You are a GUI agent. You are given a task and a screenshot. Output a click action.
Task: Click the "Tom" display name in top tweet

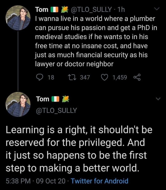[x=41, y=10]
